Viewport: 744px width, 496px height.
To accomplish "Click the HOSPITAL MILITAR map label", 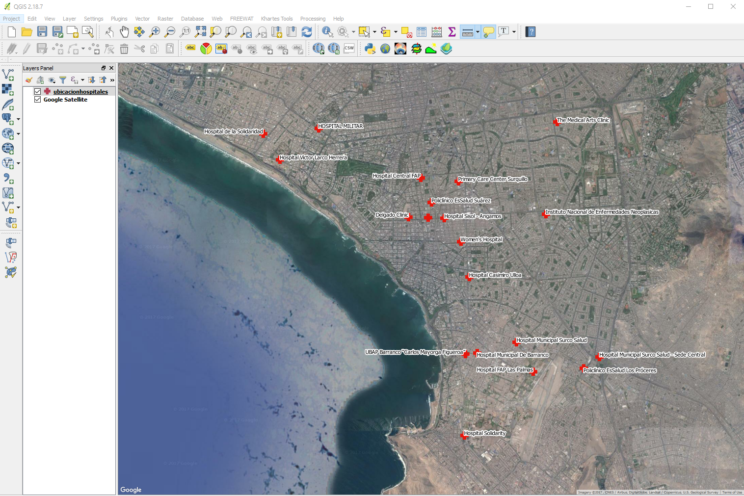I will [x=341, y=126].
